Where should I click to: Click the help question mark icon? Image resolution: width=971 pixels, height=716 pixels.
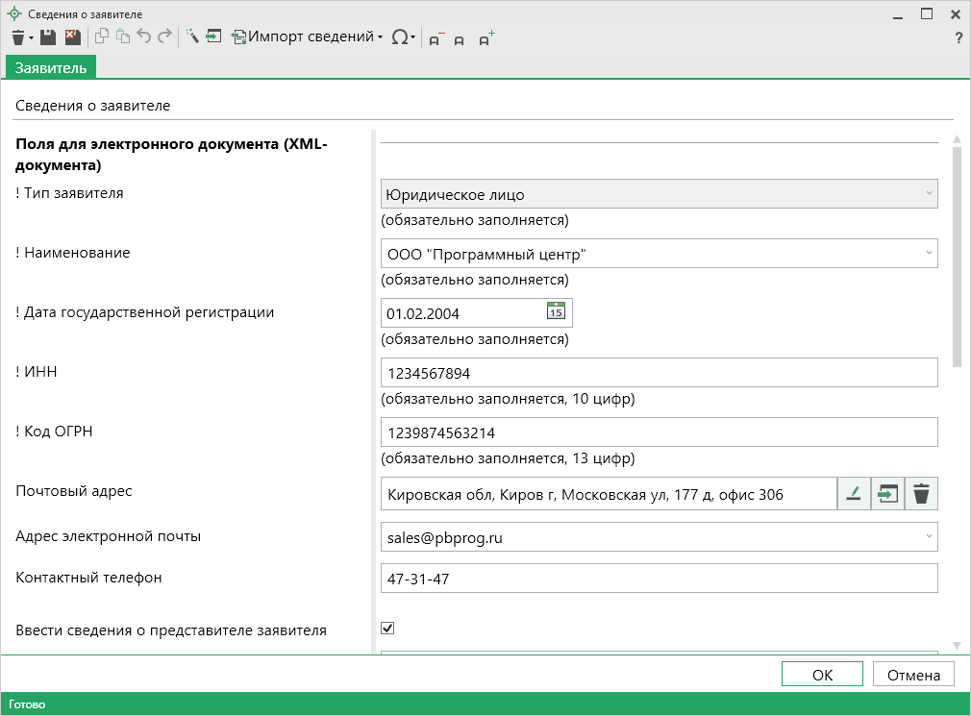pos(959,38)
